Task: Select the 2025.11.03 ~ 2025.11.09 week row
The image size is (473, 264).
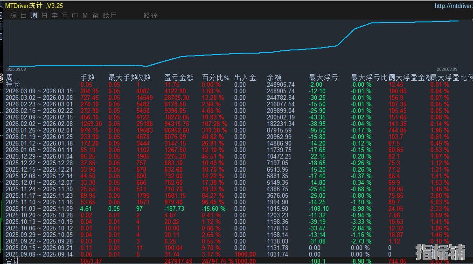Action: [x=39, y=208]
